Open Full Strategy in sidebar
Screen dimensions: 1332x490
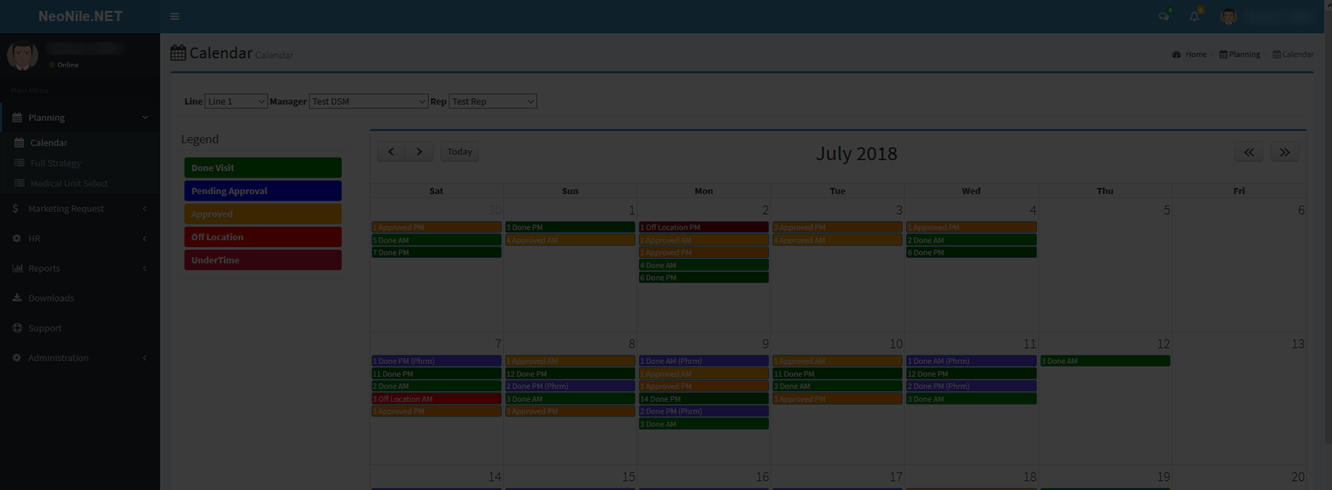(x=55, y=163)
